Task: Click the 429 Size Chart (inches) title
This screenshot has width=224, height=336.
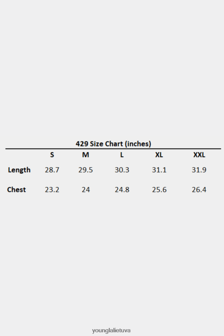Action: coord(113,144)
